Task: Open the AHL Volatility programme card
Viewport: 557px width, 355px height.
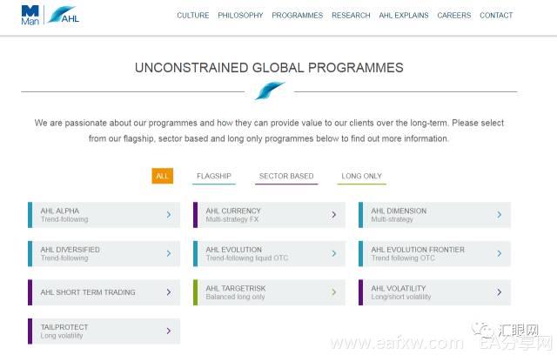Action: click(435, 292)
